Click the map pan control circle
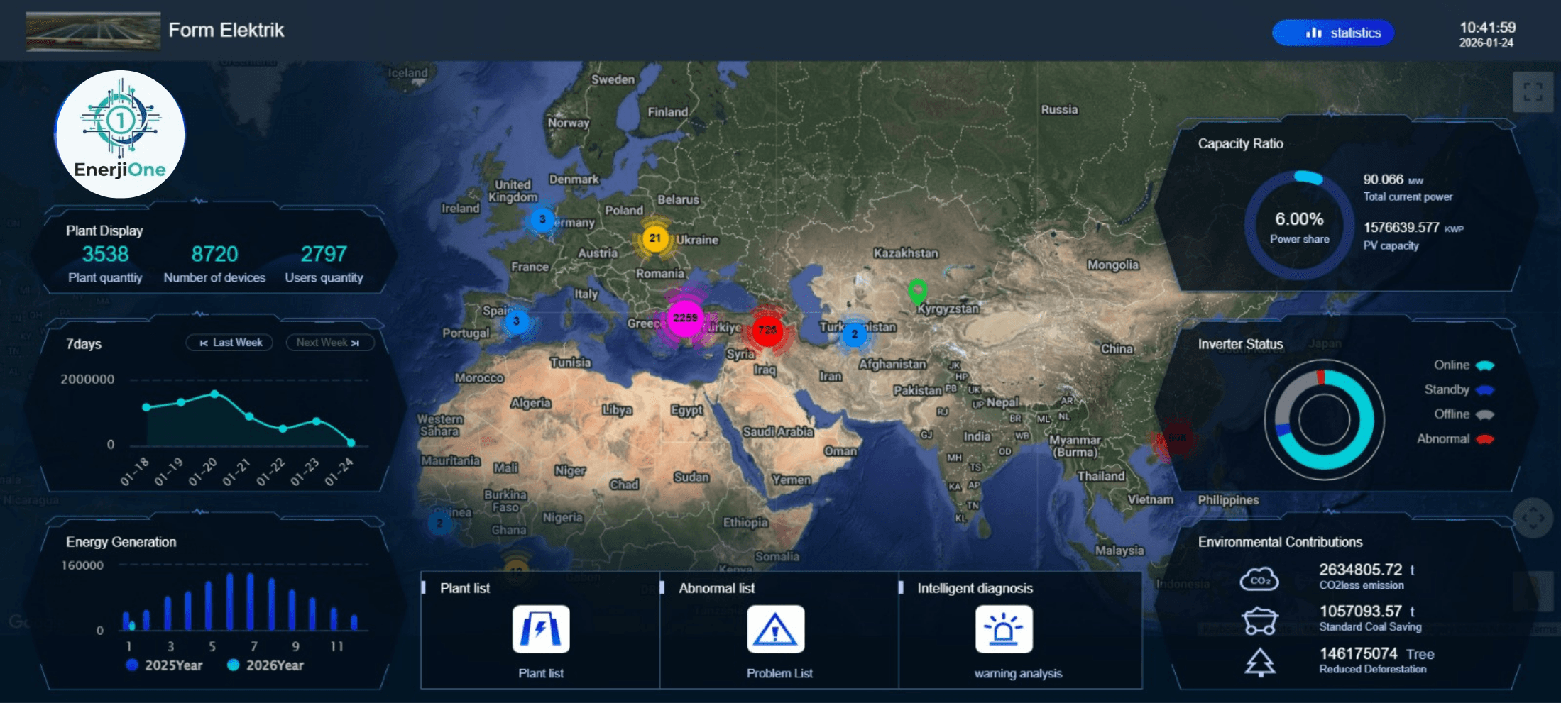Viewport: 1561px width, 703px height. (x=1533, y=518)
